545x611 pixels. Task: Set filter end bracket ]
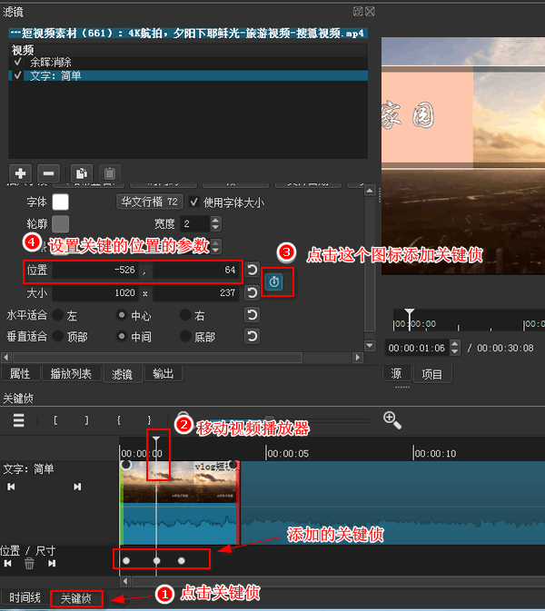(x=86, y=420)
